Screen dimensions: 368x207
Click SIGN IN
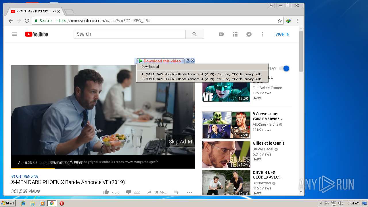click(282, 34)
